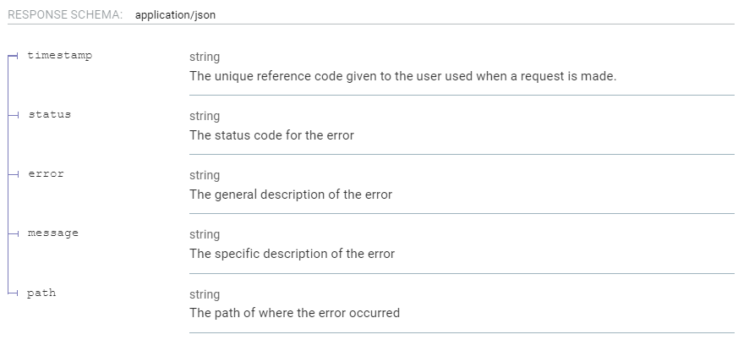The height and width of the screenshot is (340, 738).
Task: Click the timestamp property name
Action: tap(59, 56)
